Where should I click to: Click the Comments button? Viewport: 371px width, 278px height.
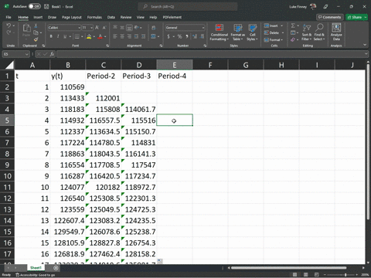[x=329, y=17]
